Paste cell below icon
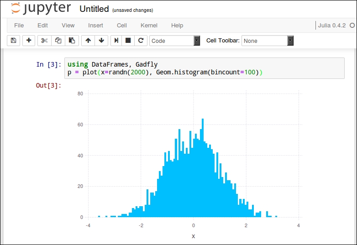The height and width of the screenshot is (245, 357). 72,41
